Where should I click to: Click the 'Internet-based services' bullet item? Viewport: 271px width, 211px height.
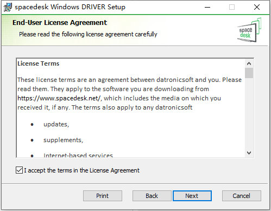click(x=78, y=155)
